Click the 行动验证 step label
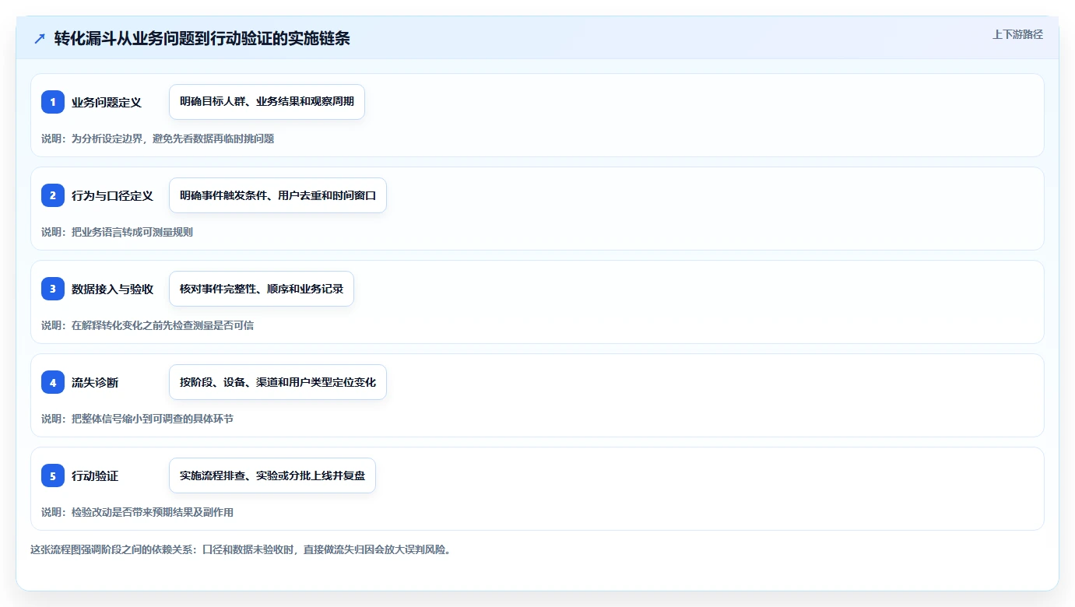The image size is (1075, 607). [95, 475]
